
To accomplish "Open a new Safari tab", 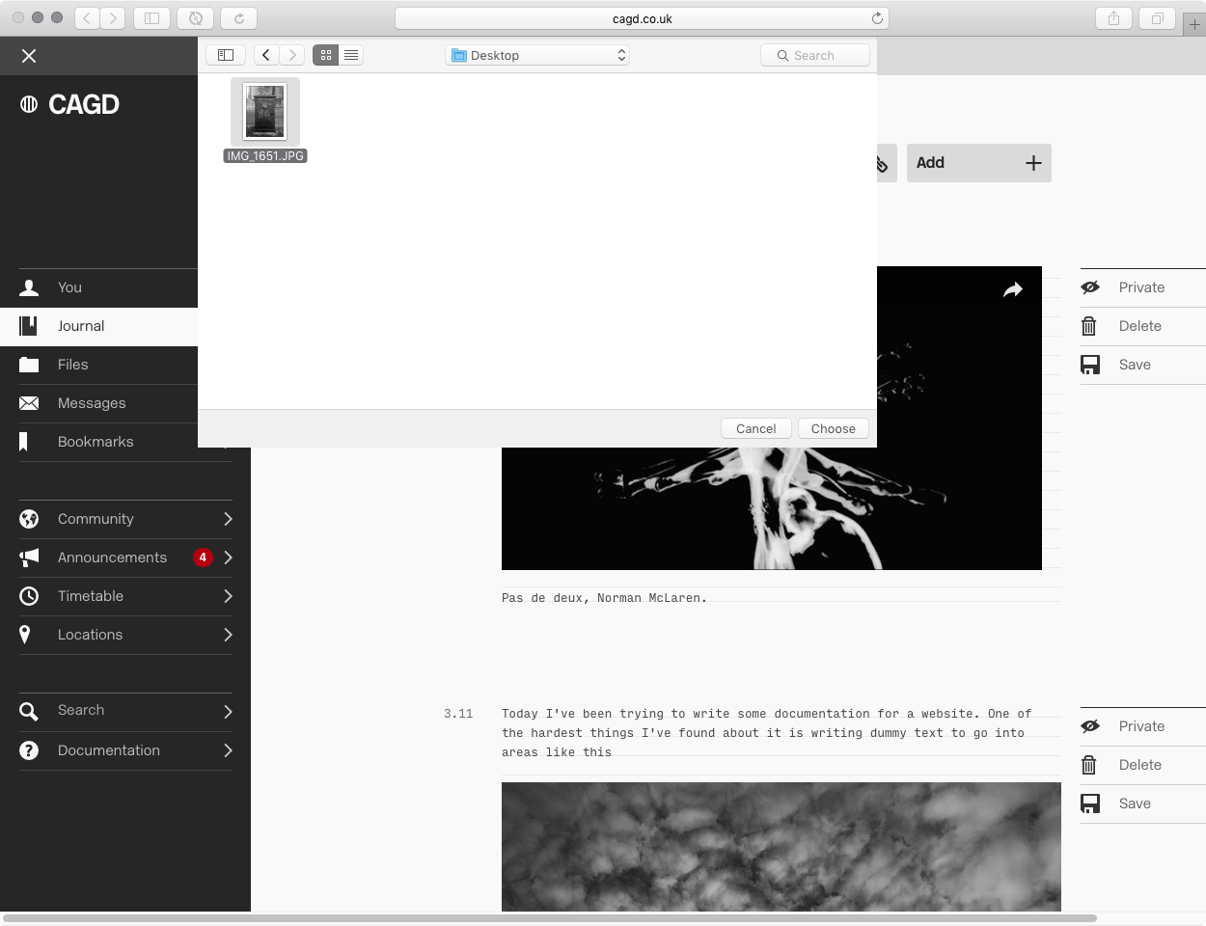I will point(1194,25).
